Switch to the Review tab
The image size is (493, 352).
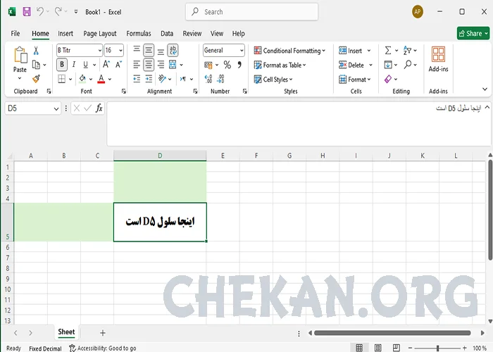click(x=192, y=33)
